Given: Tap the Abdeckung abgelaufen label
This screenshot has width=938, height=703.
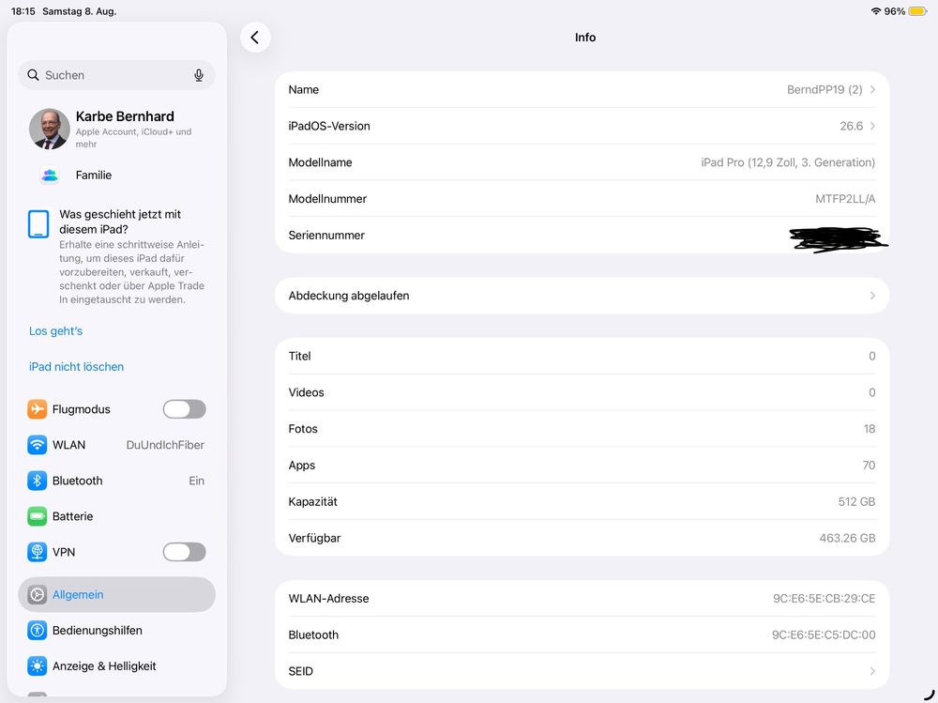Looking at the screenshot, I should (349, 296).
